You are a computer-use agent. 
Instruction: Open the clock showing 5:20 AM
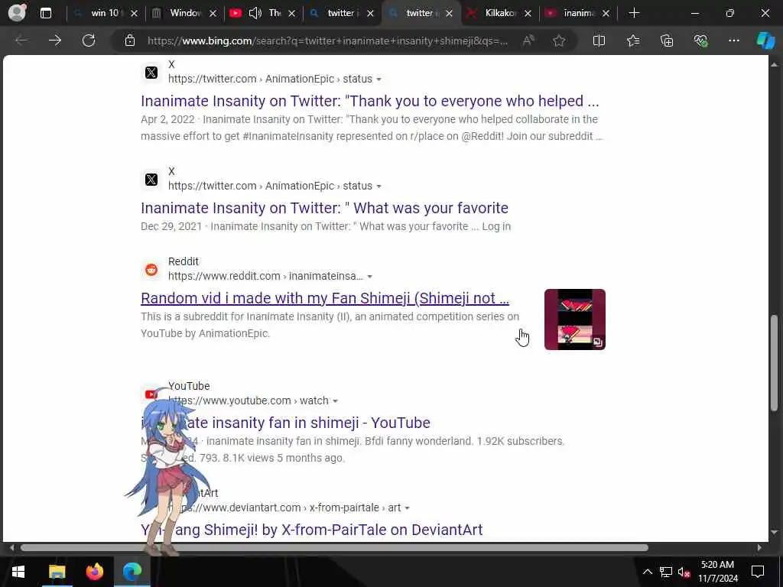pos(717,572)
